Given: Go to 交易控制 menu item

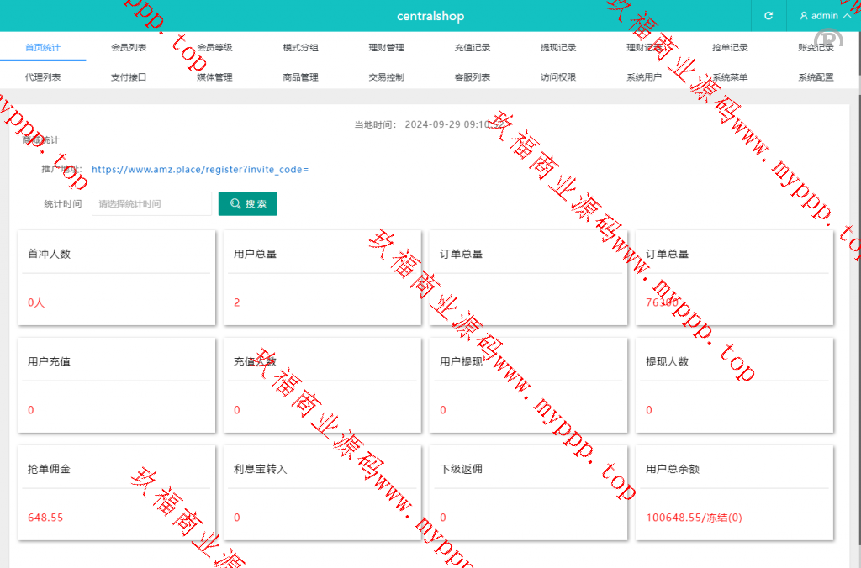Looking at the screenshot, I should (x=386, y=77).
